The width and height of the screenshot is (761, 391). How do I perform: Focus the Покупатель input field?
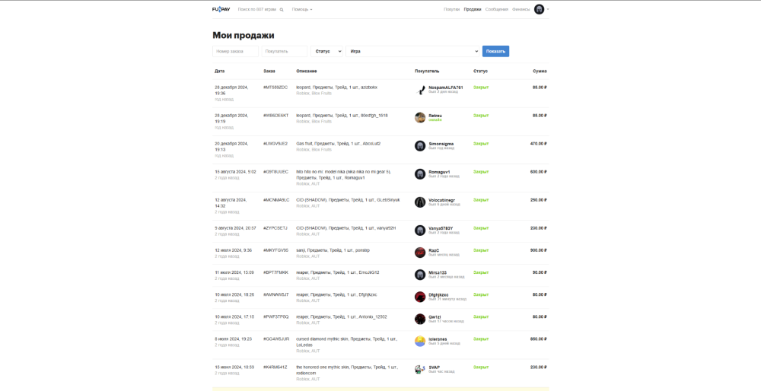(285, 51)
